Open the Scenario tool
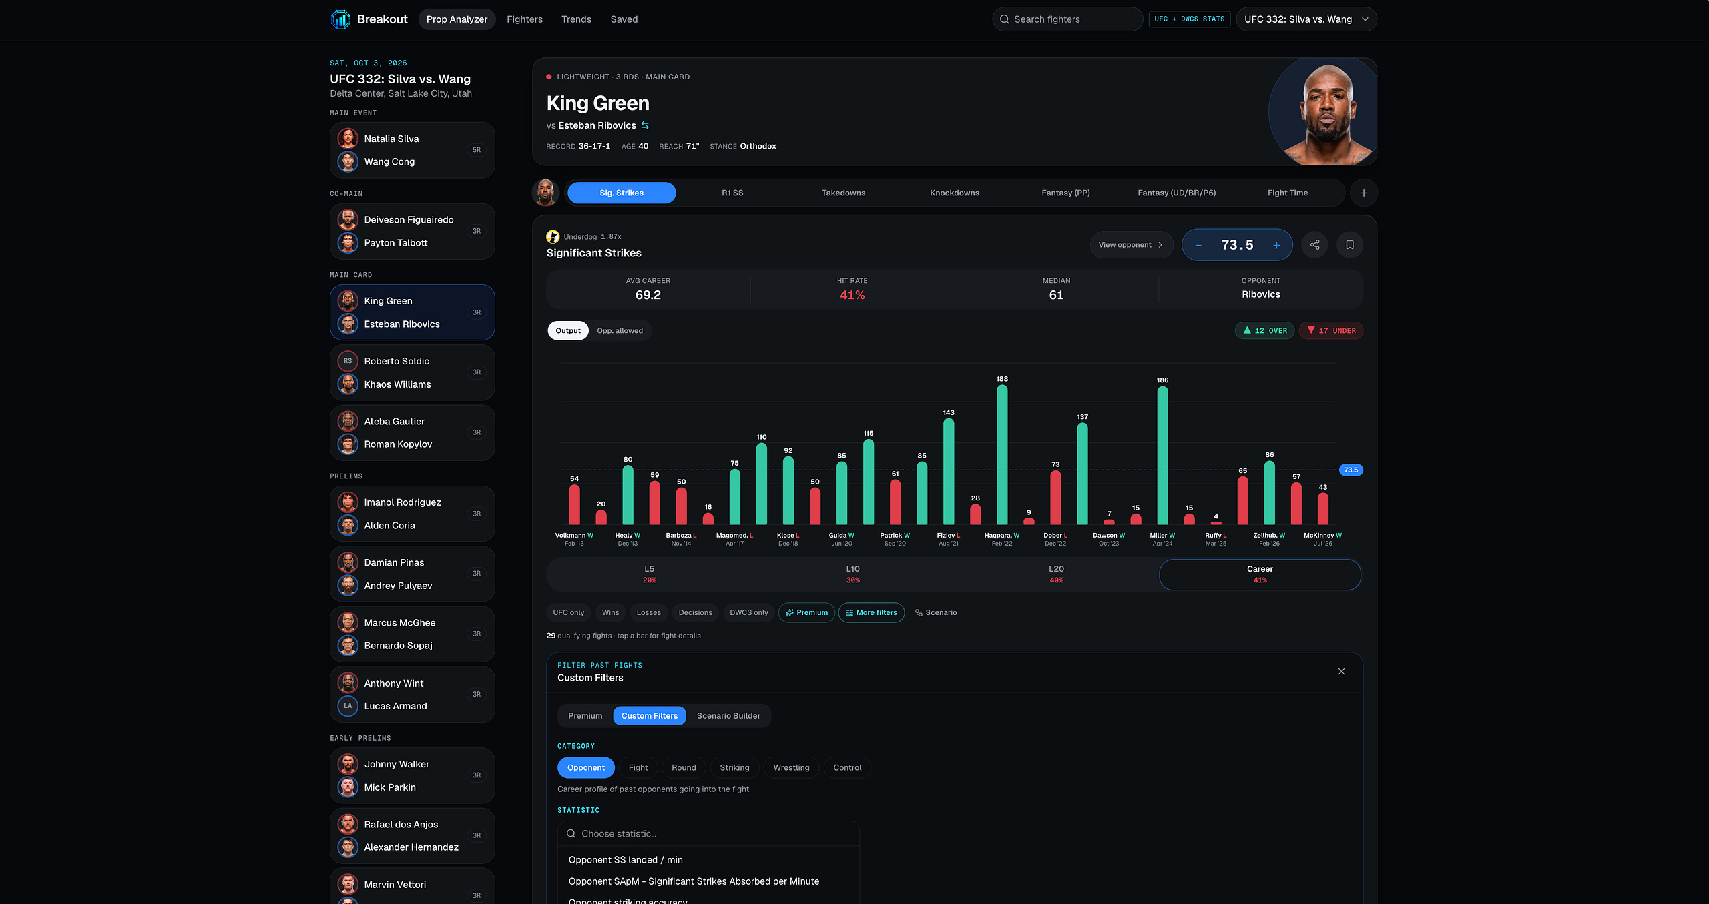 pos(936,612)
